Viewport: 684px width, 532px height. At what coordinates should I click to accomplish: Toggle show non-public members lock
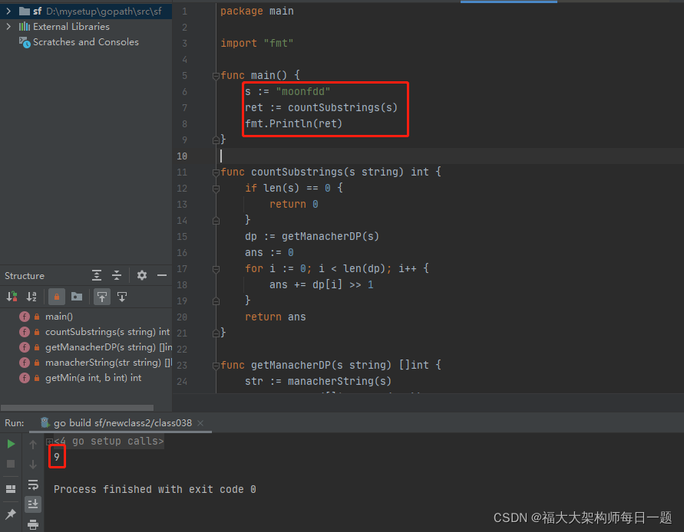click(x=57, y=297)
